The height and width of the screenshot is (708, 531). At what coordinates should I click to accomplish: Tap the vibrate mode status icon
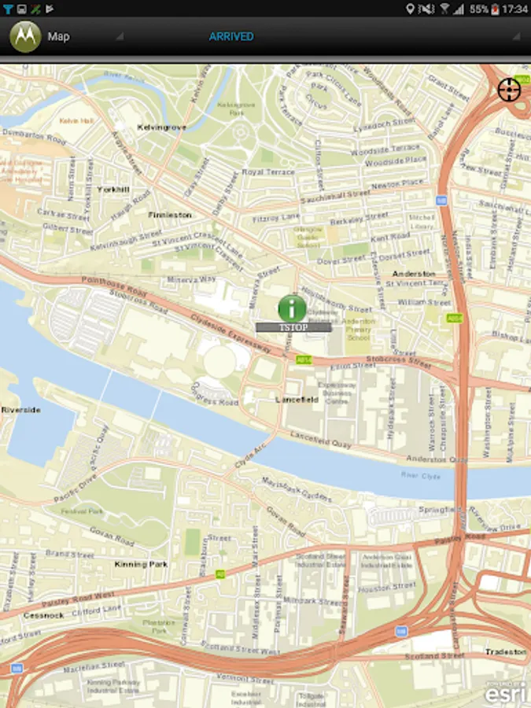click(x=426, y=9)
